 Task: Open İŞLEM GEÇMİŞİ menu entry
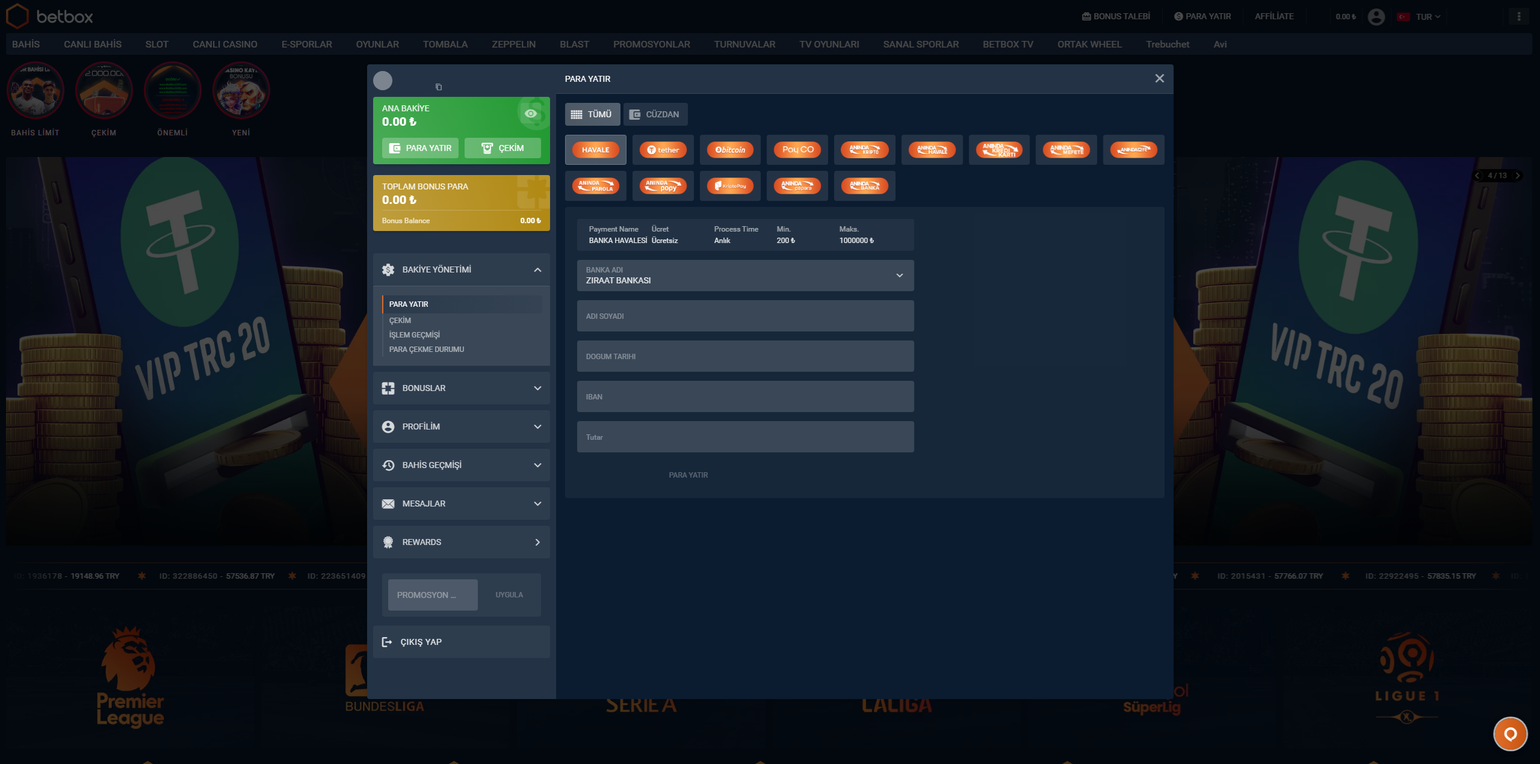pos(414,335)
